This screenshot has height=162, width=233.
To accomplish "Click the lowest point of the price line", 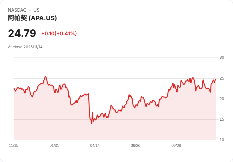I will pos(92,123).
